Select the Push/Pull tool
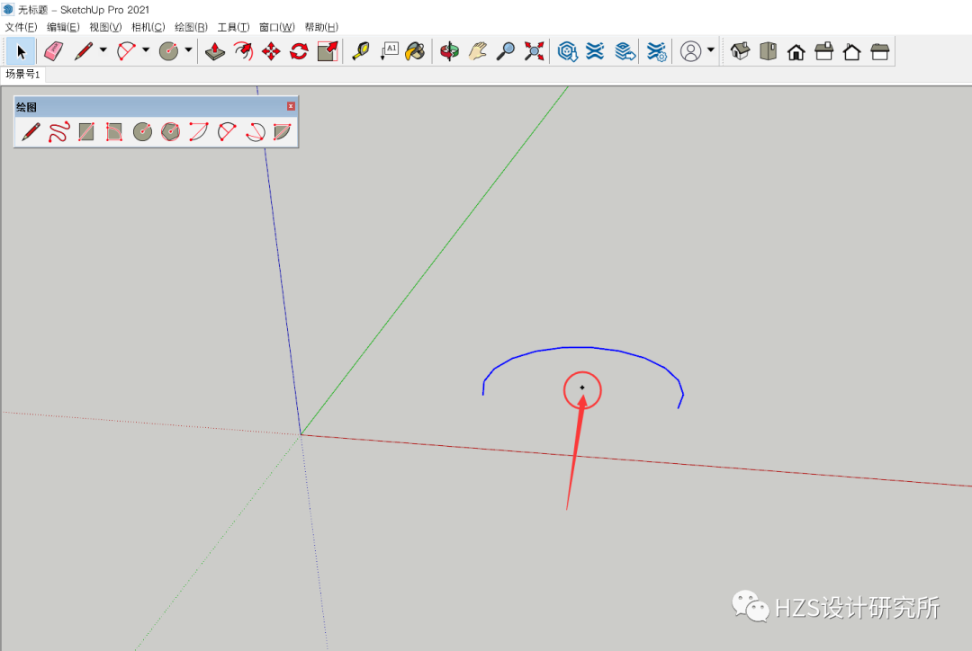Screen dimensions: 972x651 pyautogui.click(x=214, y=51)
